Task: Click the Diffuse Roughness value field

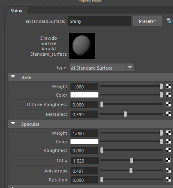Action: click(84, 104)
